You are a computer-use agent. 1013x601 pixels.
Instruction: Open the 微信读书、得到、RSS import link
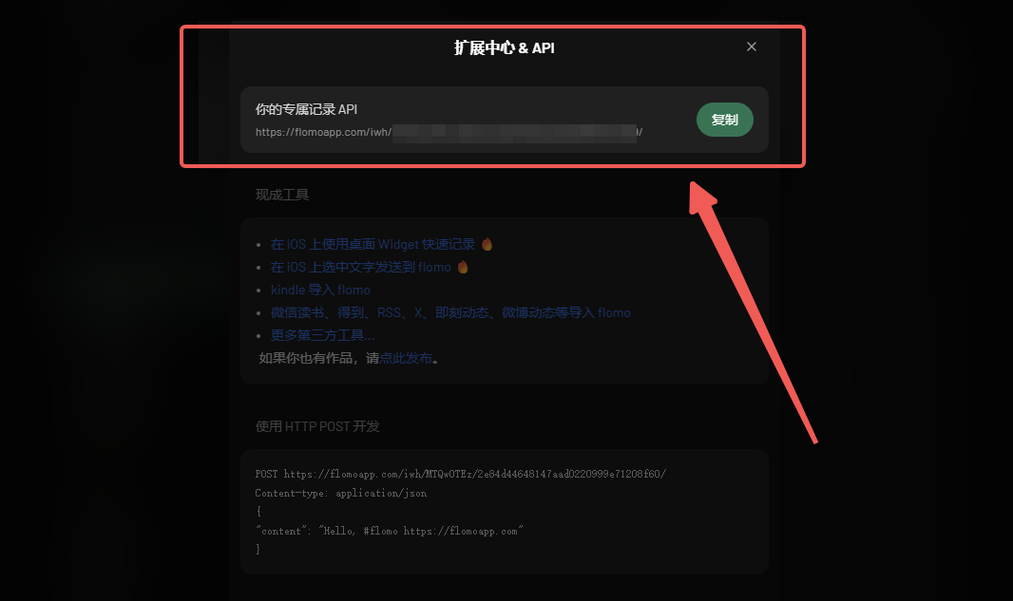click(x=450, y=312)
